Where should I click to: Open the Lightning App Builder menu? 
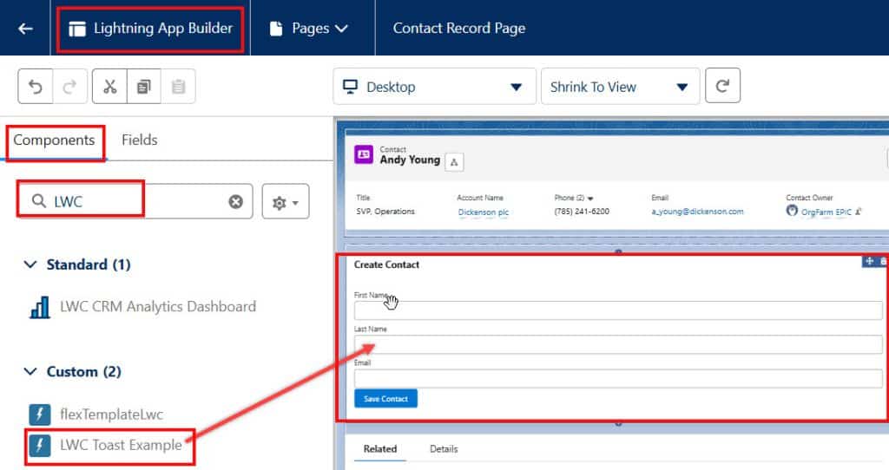tap(150, 29)
